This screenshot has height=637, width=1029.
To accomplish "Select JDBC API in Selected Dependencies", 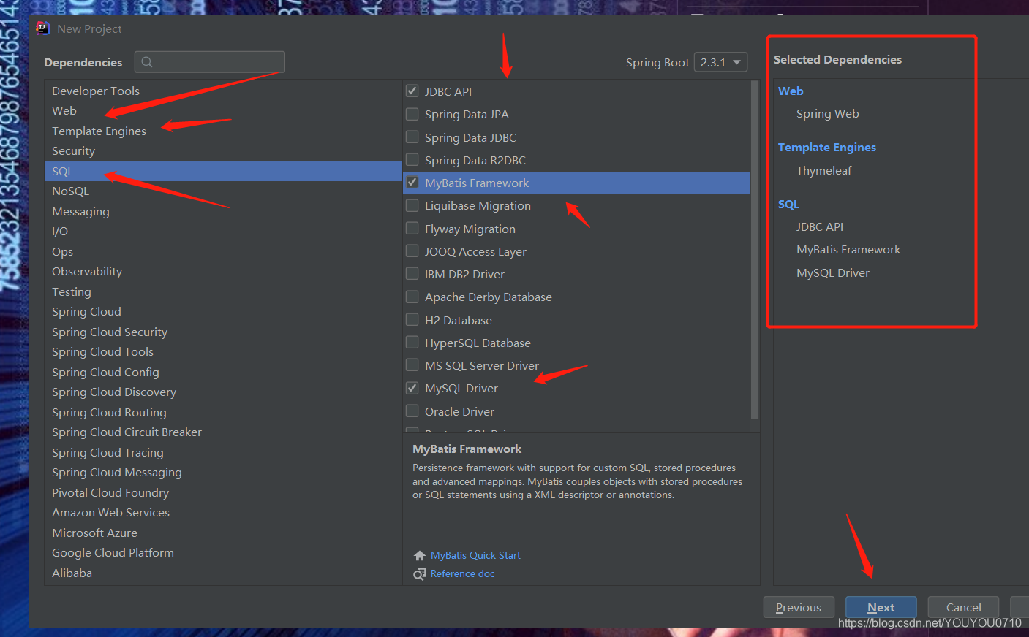I will [820, 226].
